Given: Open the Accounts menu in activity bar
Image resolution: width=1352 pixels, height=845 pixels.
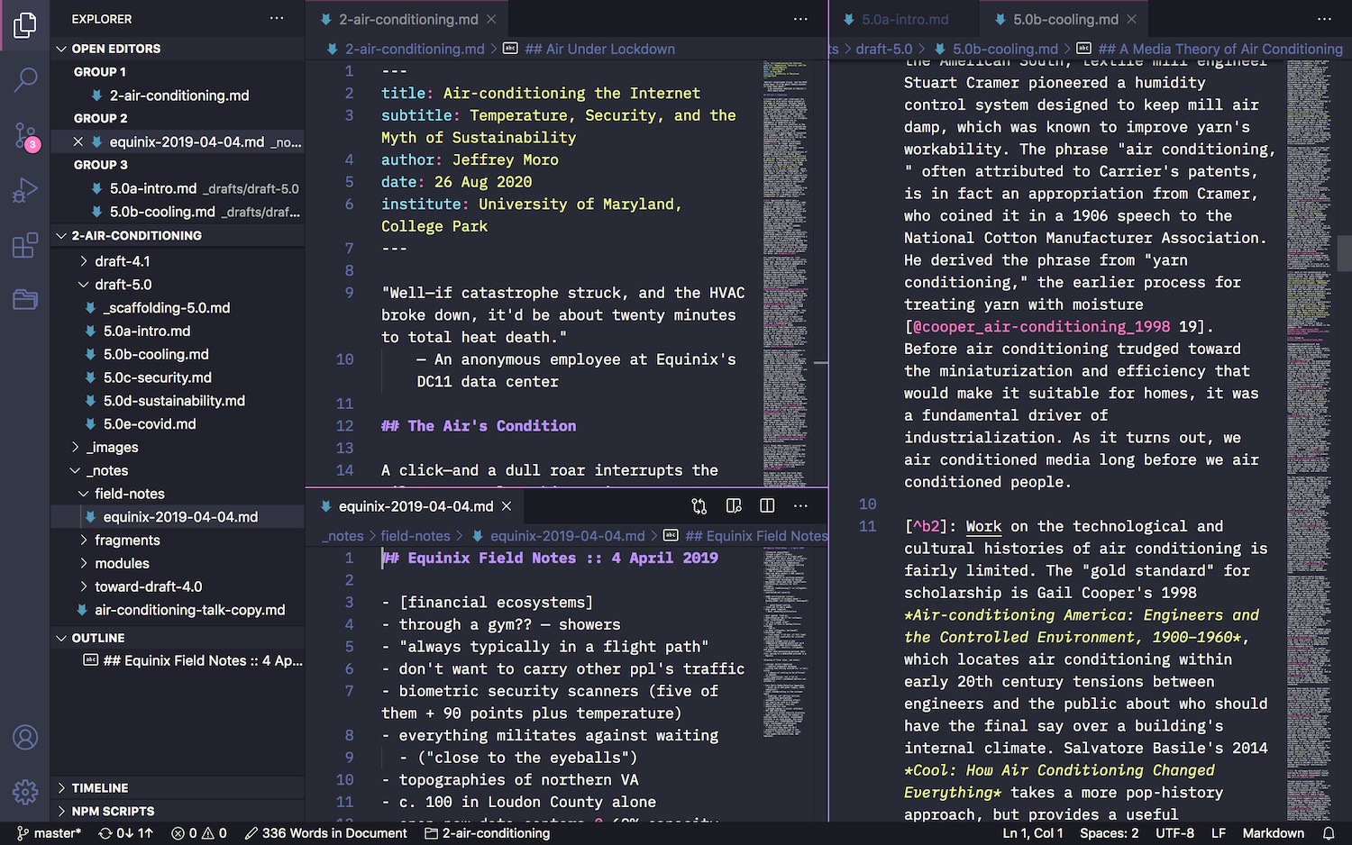Looking at the screenshot, I should (25, 738).
